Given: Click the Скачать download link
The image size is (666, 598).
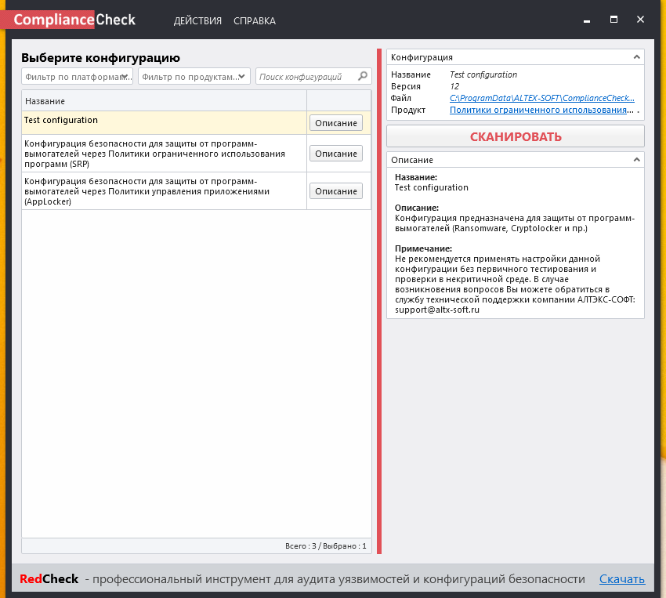Looking at the screenshot, I should click(x=622, y=579).
